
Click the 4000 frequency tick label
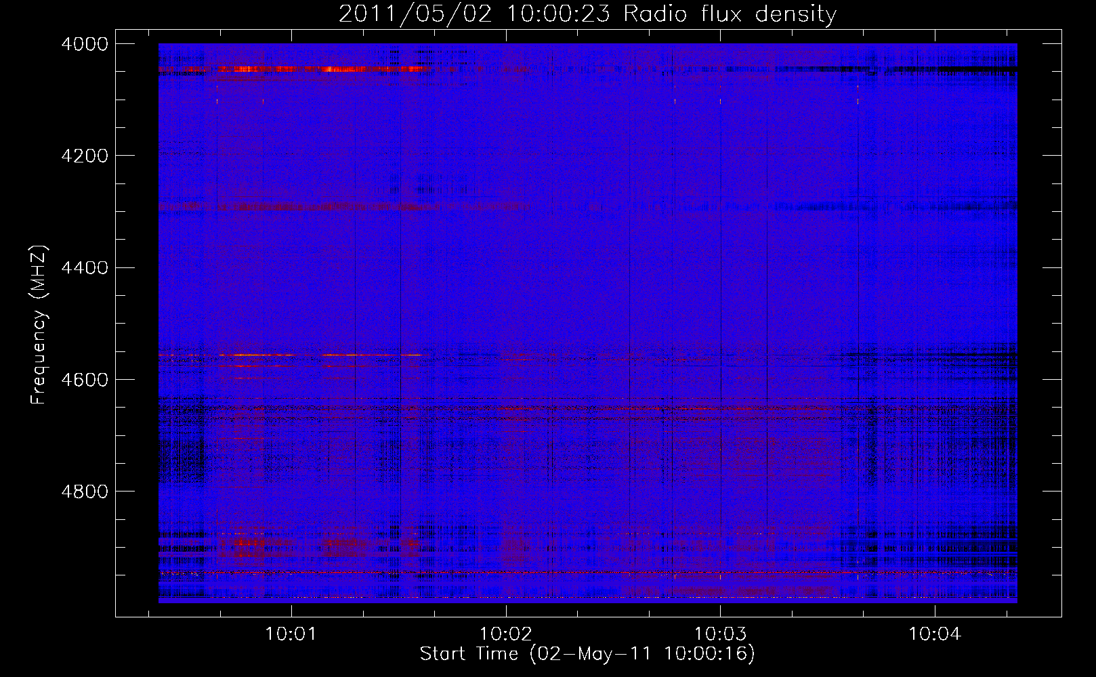click(x=84, y=44)
